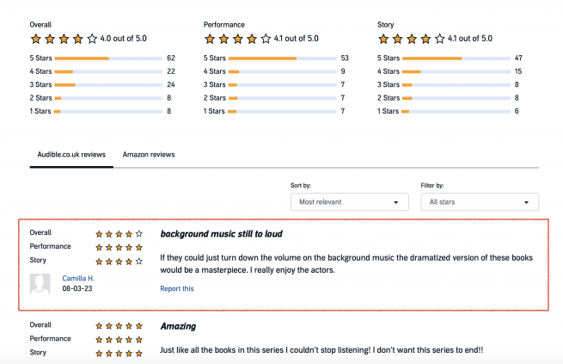Open the Sort by Most relevant dropdown
Viewport: 563px width, 364px height.
pos(349,202)
